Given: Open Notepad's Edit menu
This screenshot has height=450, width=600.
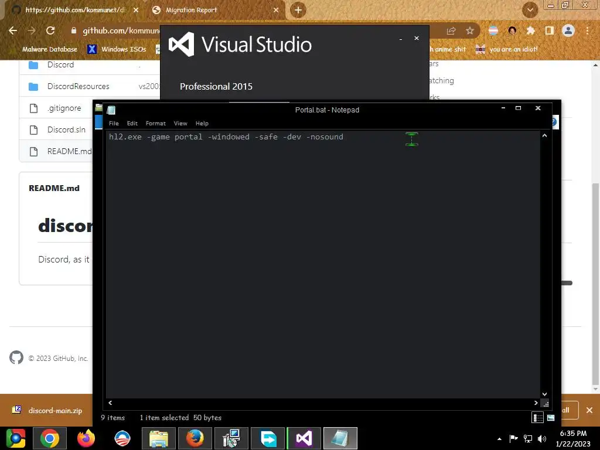Looking at the screenshot, I should point(132,123).
